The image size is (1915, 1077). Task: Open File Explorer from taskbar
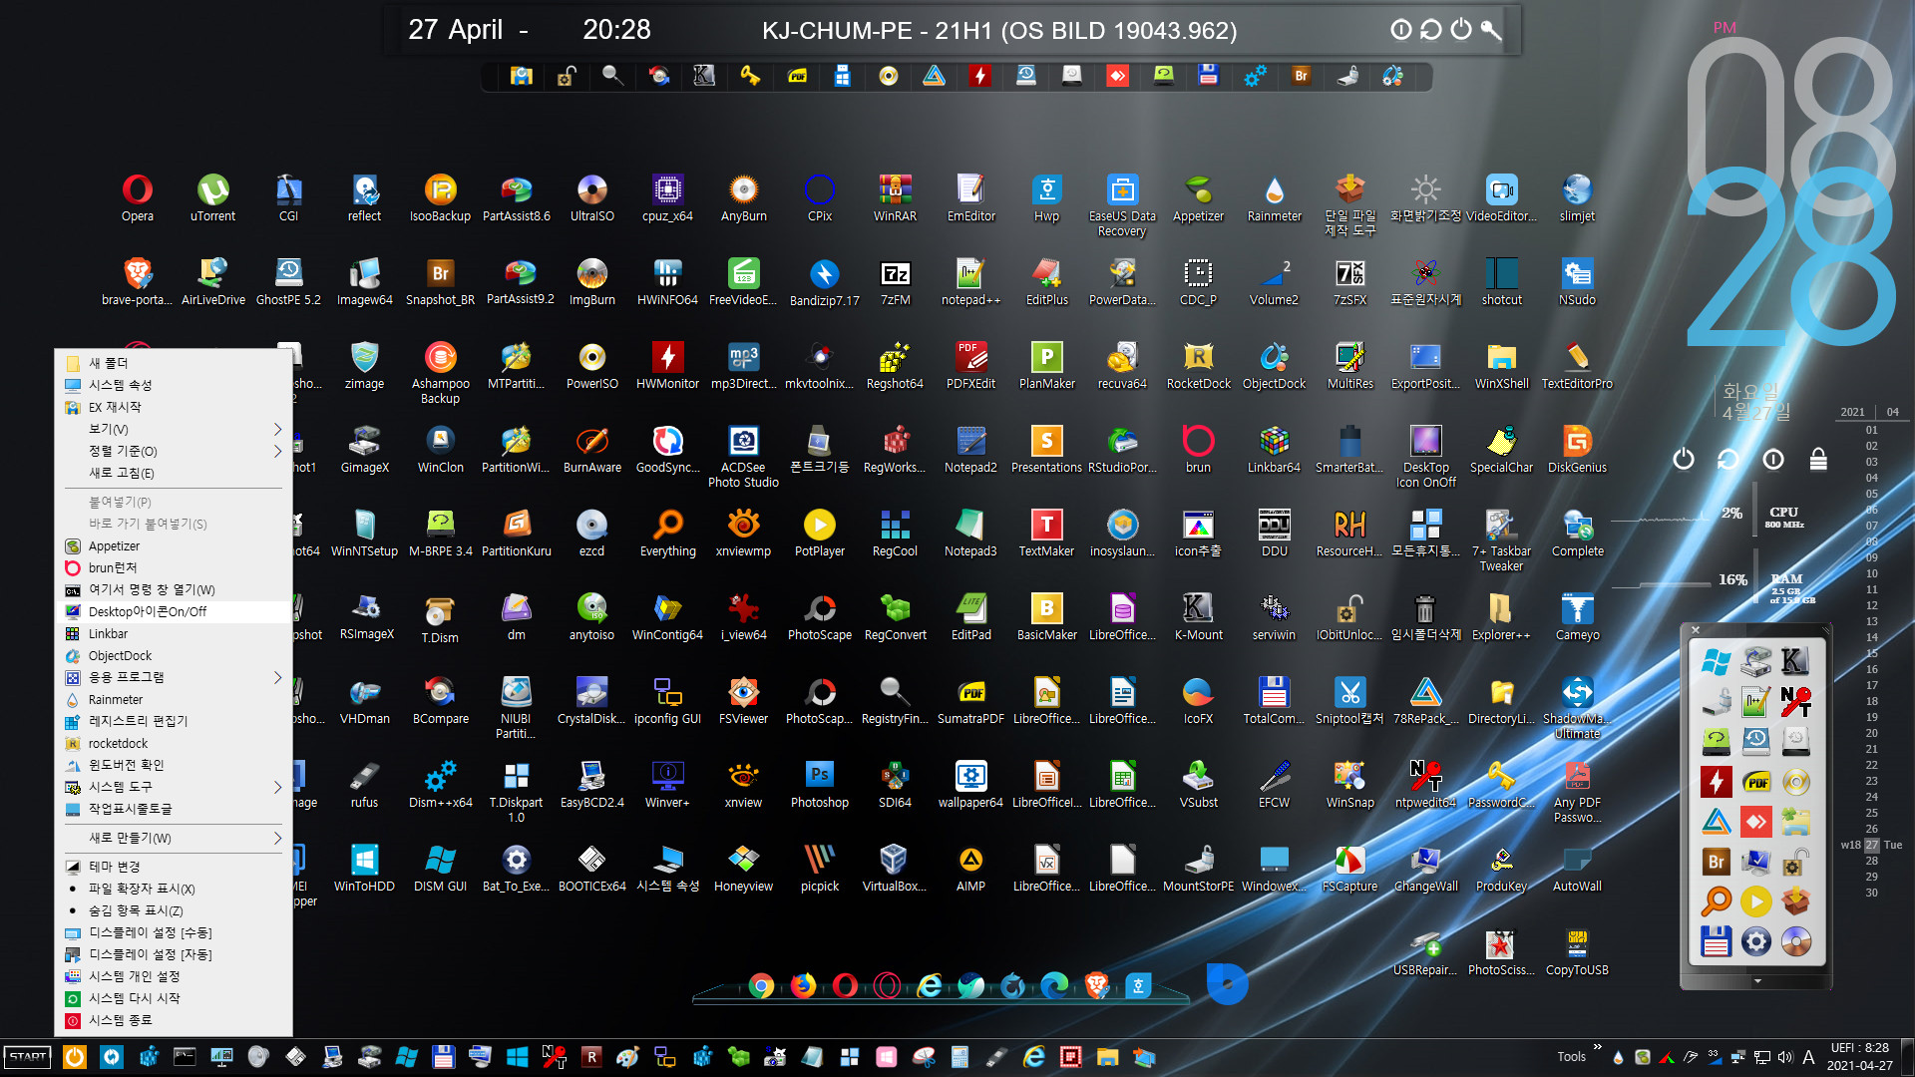click(1107, 1057)
